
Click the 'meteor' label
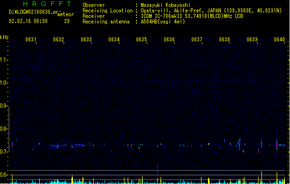pos(65,14)
